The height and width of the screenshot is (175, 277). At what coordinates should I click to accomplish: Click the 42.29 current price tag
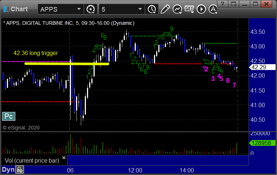coord(262,67)
